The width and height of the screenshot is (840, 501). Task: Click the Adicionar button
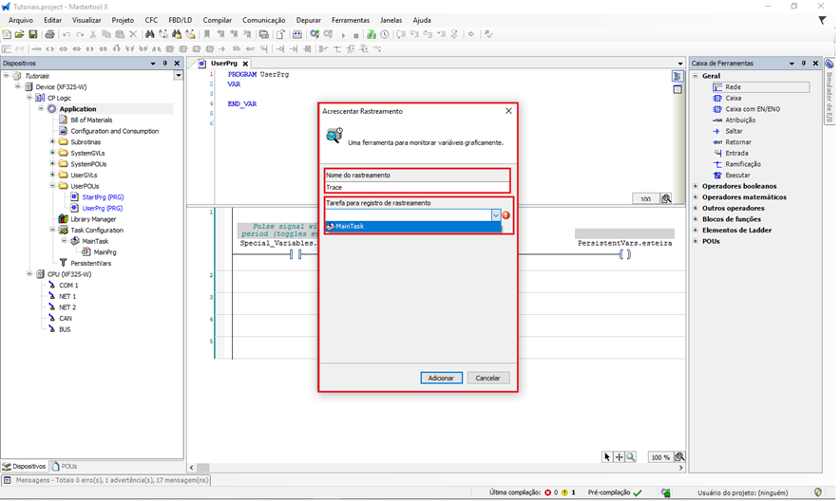point(441,378)
